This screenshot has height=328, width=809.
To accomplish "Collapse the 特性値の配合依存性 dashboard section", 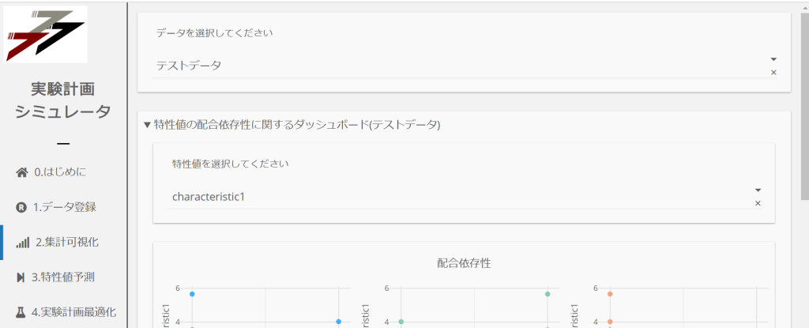I will coord(147,125).
